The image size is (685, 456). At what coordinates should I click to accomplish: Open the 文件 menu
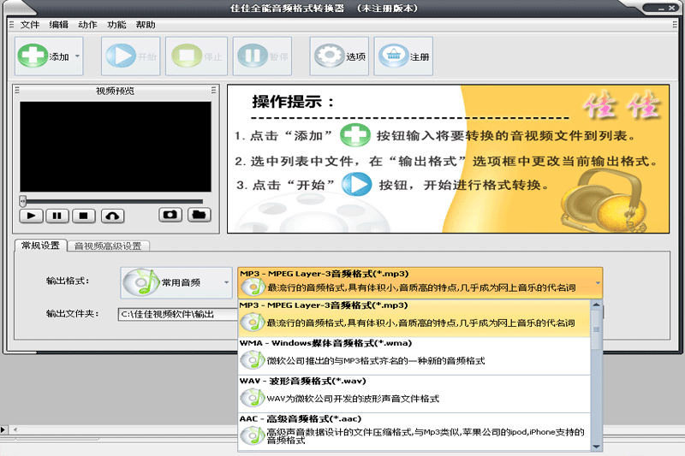tap(30, 25)
